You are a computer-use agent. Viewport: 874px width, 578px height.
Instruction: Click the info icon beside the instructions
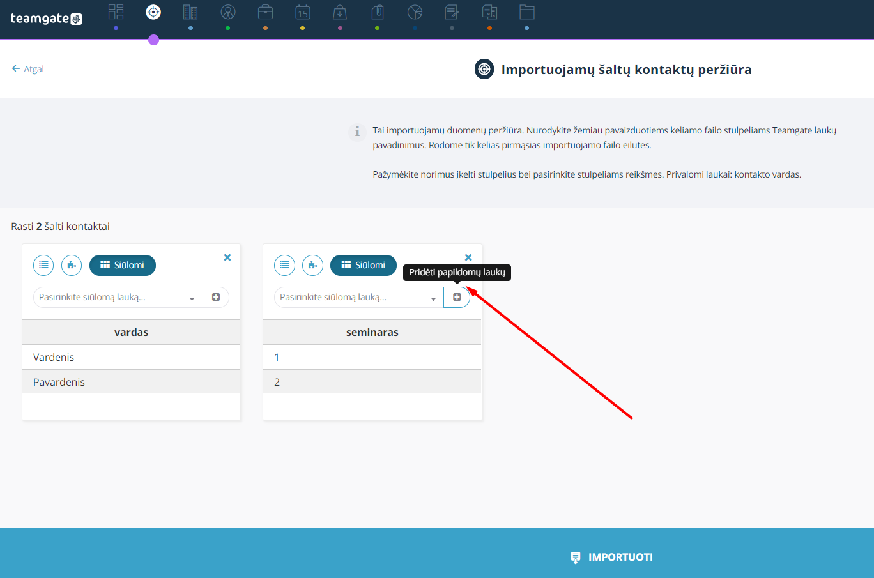tap(357, 131)
